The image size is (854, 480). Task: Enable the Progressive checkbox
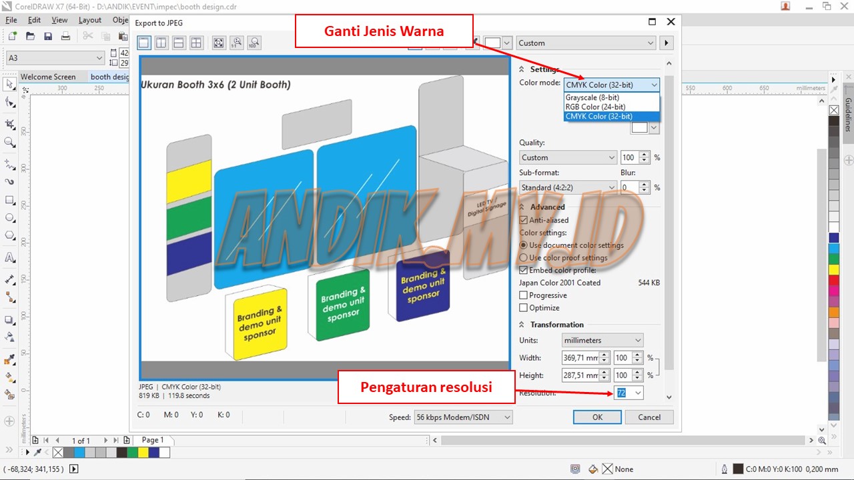pyautogui.click(x=524, y=295)
